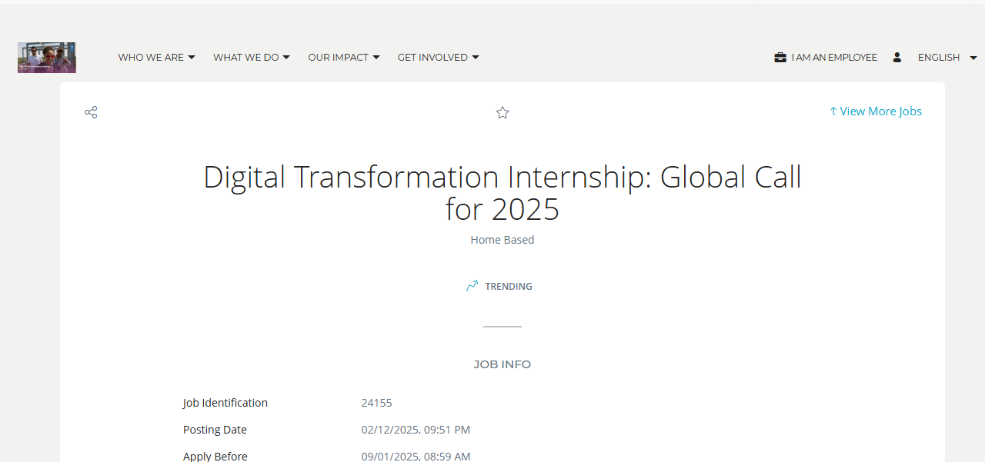985x462 pixels.
Task: Click the trending arrow chart icon
Action: click(x=472, y=286)
